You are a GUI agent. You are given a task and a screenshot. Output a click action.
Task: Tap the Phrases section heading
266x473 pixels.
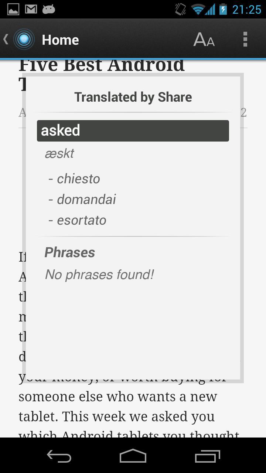(70, 253)
